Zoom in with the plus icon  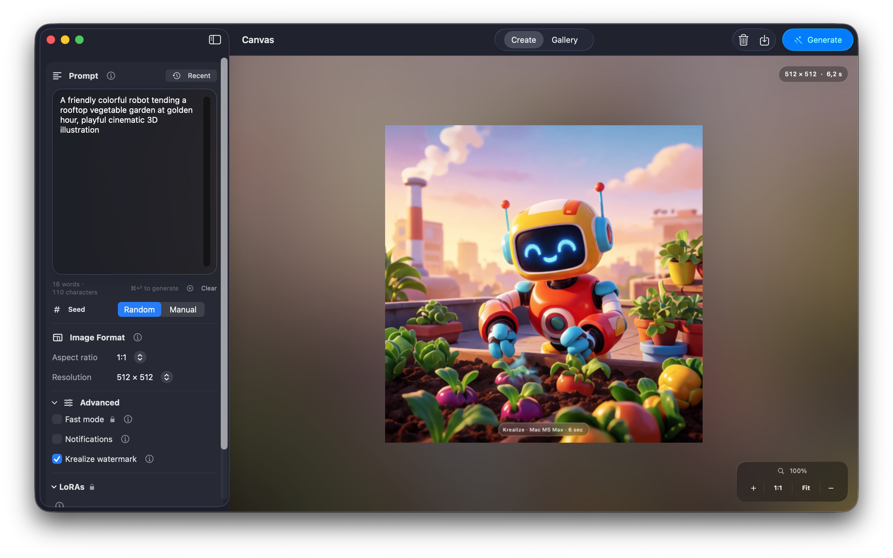[753, 488]
